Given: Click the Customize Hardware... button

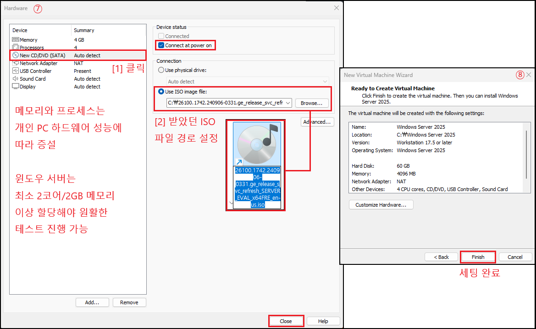Looking at the screenshot, I should (x=381, y=205).
